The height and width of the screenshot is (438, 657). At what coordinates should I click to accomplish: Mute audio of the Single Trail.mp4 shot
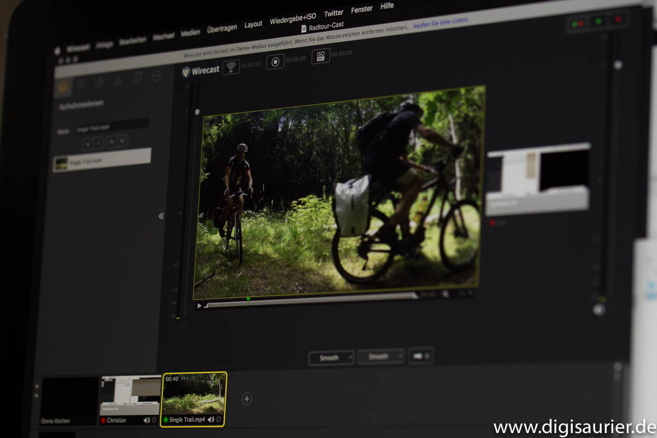tap(211, 419)
